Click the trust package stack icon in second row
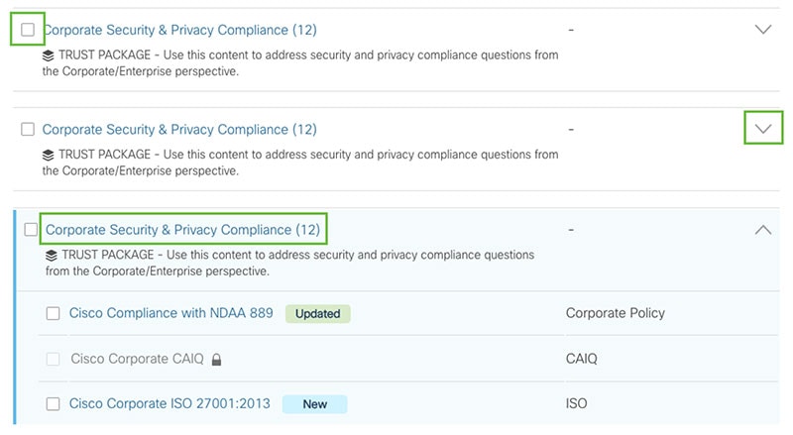Screen dimensions: 793x435 tap(48, 155)
